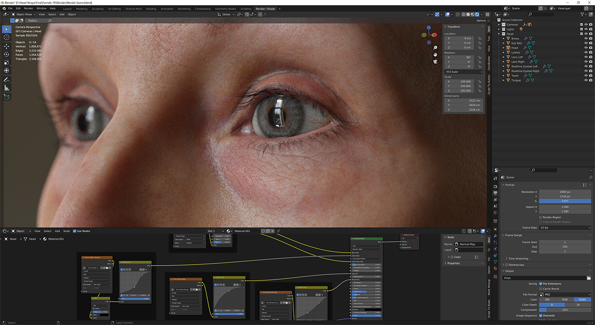Set output color to RGB
Viewport: 595px width, 325px height.
[x=565, y=299]
